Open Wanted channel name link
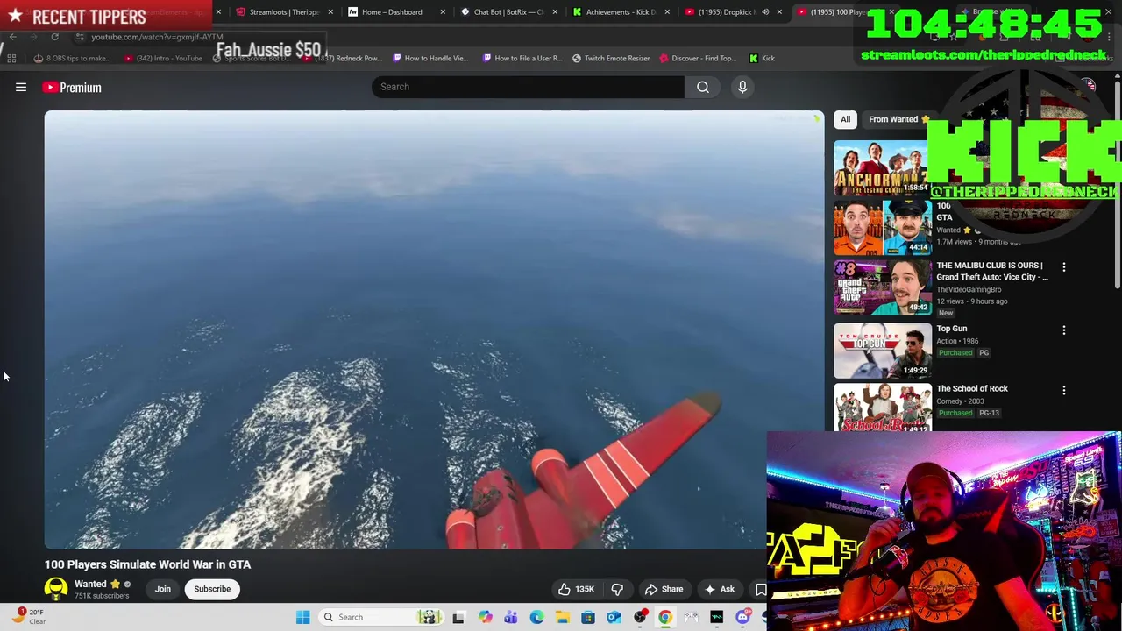The width and height of the screenshot is (1122, 631). click(x=90, y=584)
